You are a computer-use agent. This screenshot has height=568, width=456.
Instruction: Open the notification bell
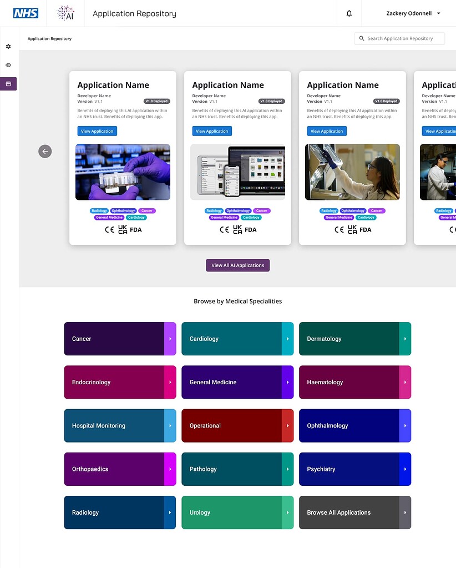point(349,13)
